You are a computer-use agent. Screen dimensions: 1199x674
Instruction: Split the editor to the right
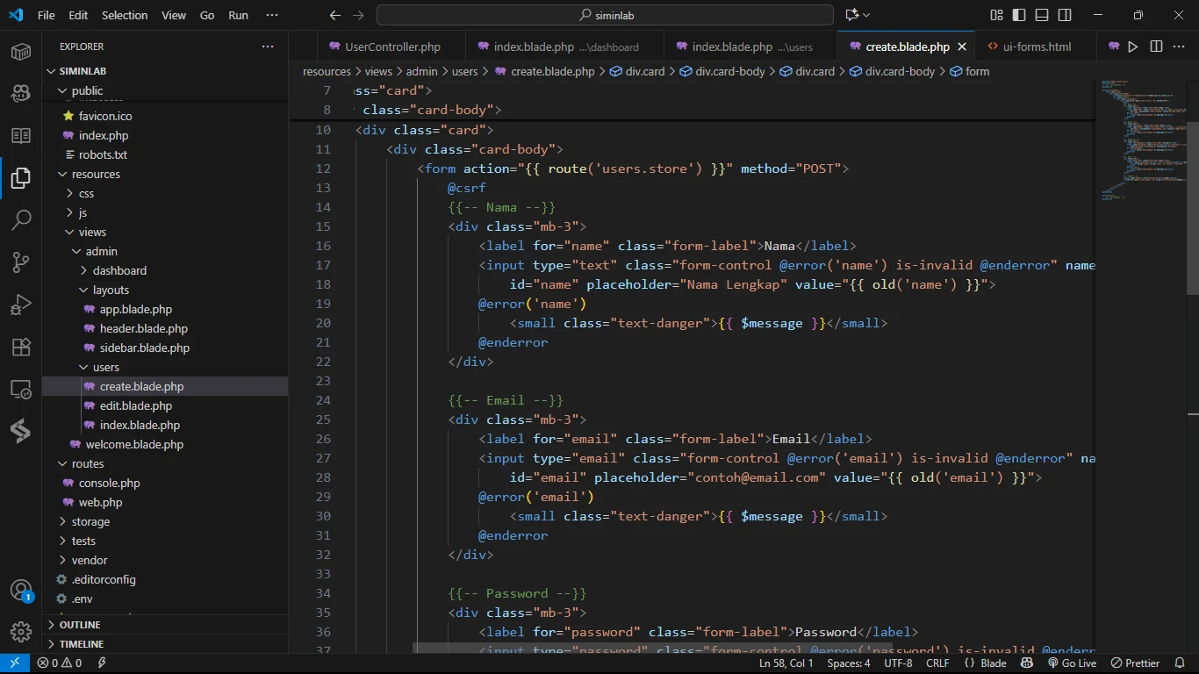point(1156,47)
